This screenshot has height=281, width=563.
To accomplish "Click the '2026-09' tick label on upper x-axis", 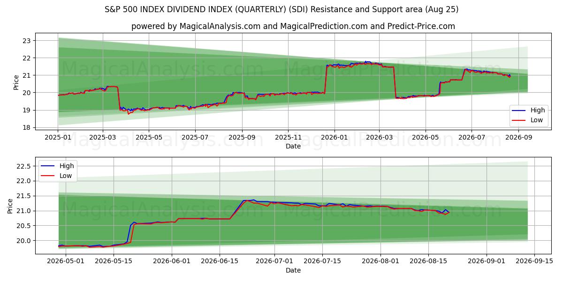I will [x=518, y=138].
